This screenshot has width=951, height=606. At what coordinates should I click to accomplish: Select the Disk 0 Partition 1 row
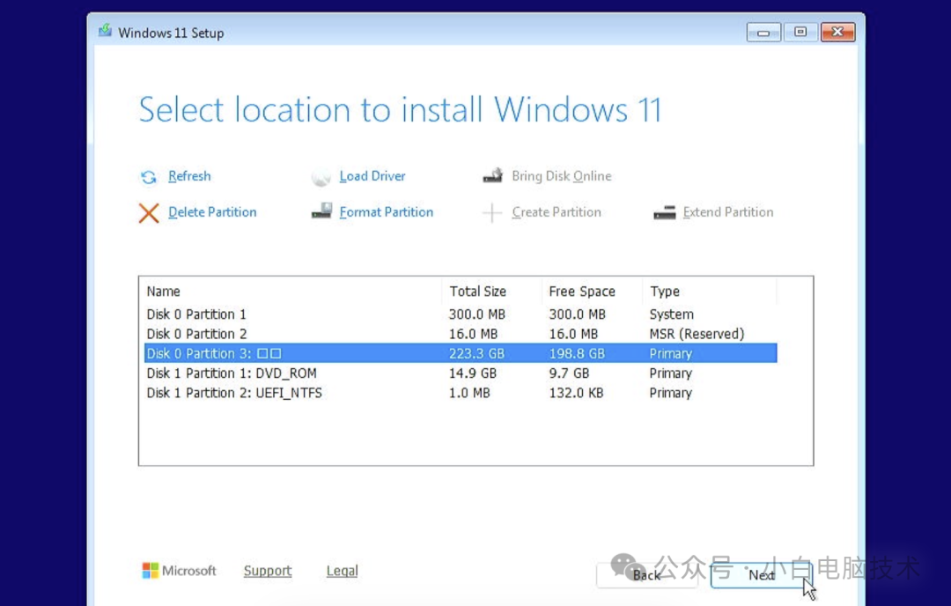coord(461,314)
